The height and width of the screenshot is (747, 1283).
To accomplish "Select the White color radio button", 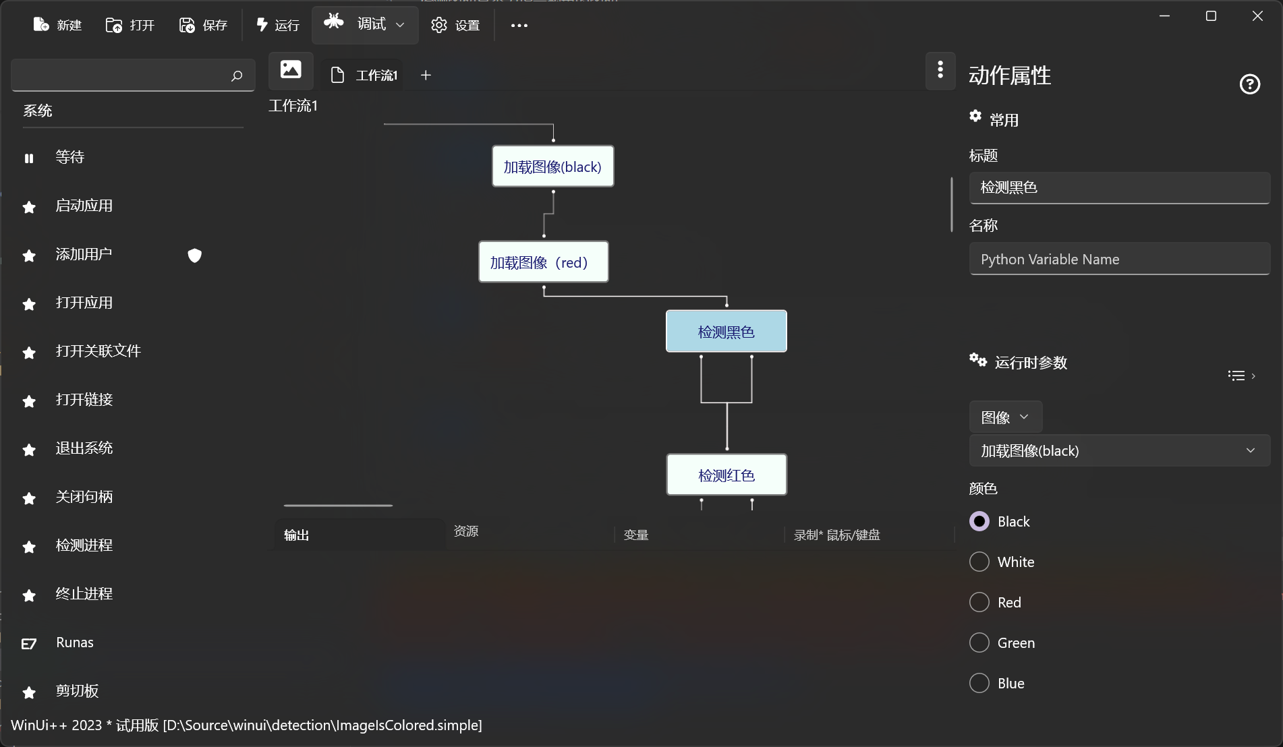I will pyautogui.click(x=979, y=562).
